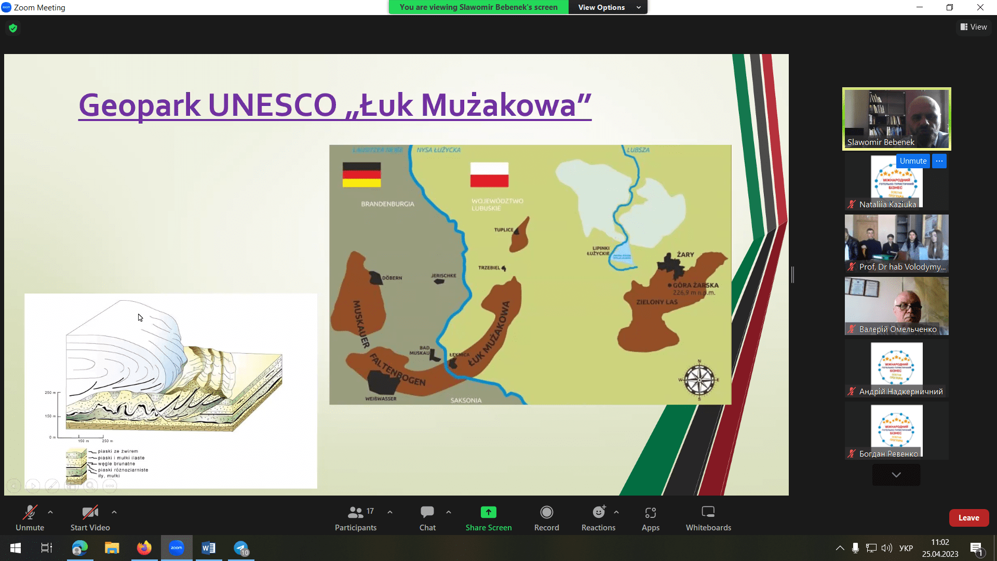Open the Chat panel
This screenshot has height=561, width=997.
(x=427, y=518)
